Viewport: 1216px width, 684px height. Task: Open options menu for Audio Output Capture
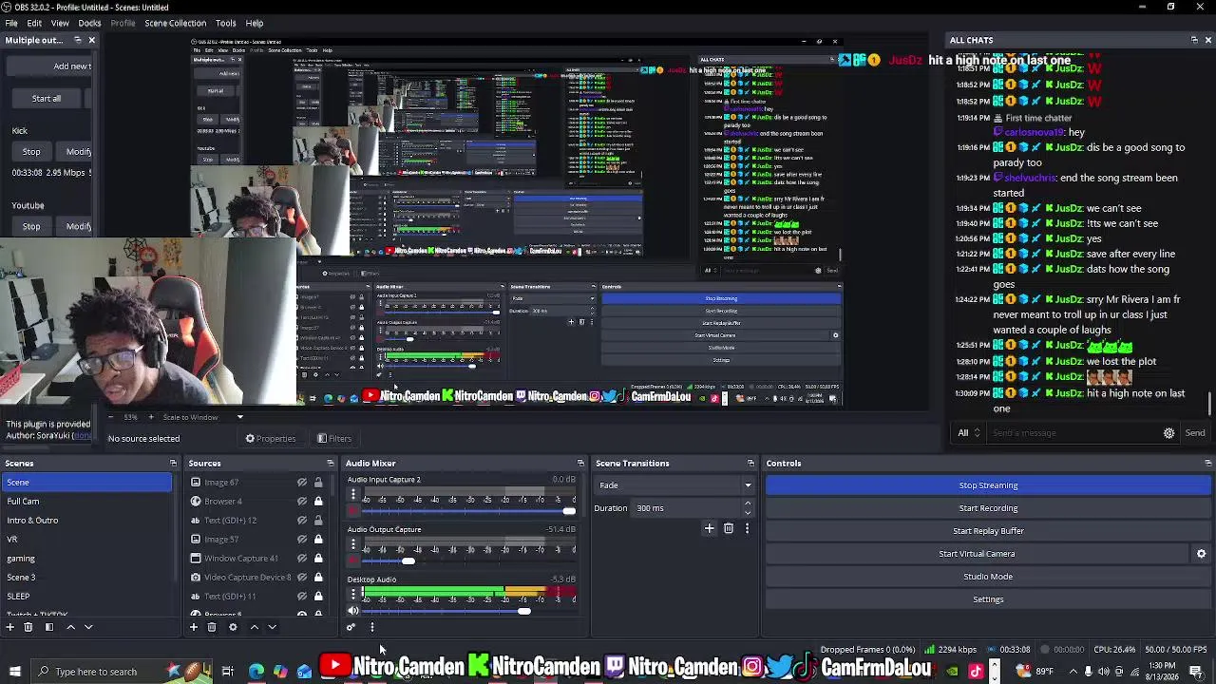[353, 545]
